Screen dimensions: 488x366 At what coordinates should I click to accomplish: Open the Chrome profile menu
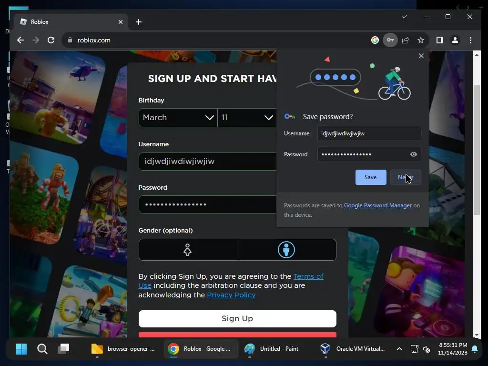click(455, 40)
